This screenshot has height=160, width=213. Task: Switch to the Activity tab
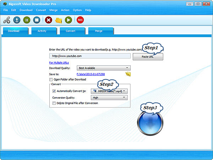point(44,31)
